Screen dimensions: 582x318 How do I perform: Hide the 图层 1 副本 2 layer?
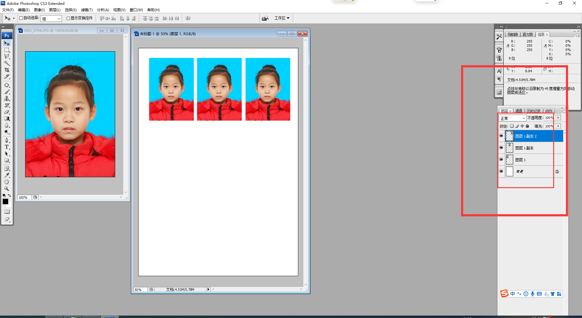point(501,136)
